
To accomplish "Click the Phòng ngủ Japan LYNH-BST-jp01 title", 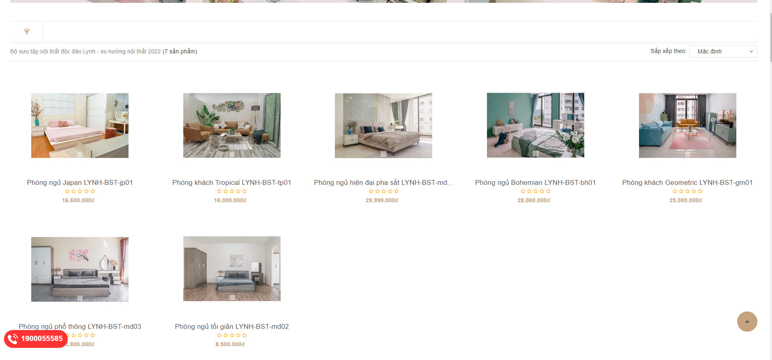I will (80, 182).
